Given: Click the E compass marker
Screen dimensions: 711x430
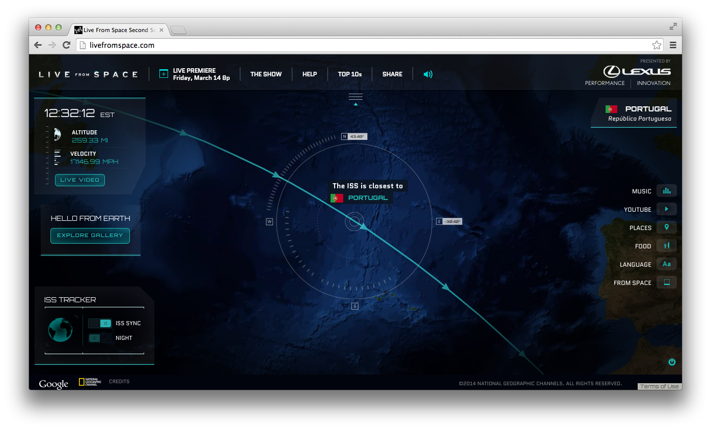Looking at the screenshot, I should tap(439, 221).
